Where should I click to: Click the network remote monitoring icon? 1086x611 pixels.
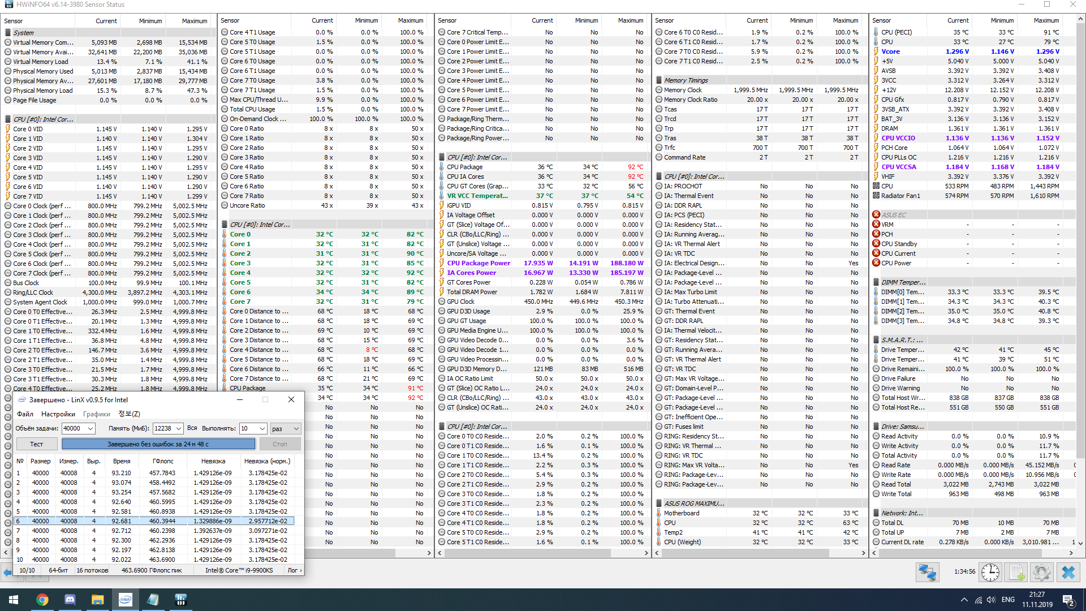928,573
